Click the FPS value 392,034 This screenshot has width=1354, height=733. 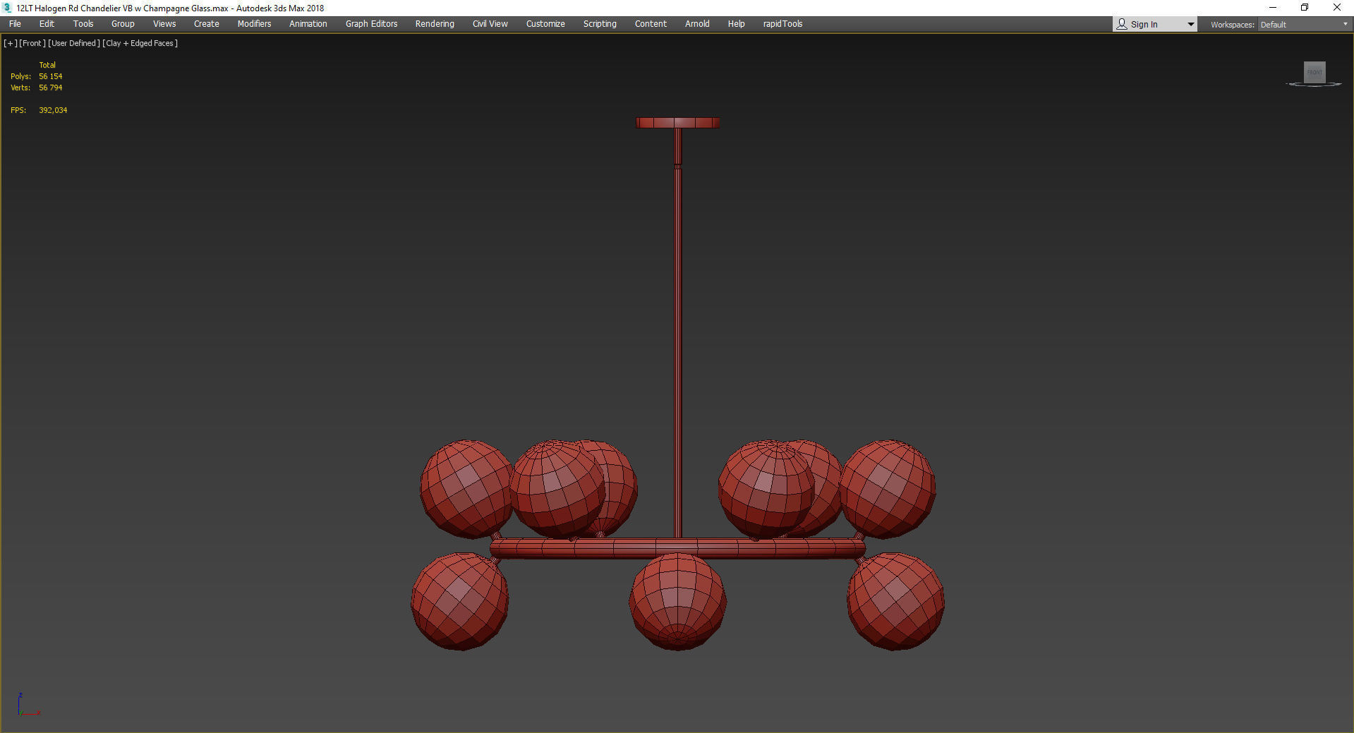pos(53,110)
